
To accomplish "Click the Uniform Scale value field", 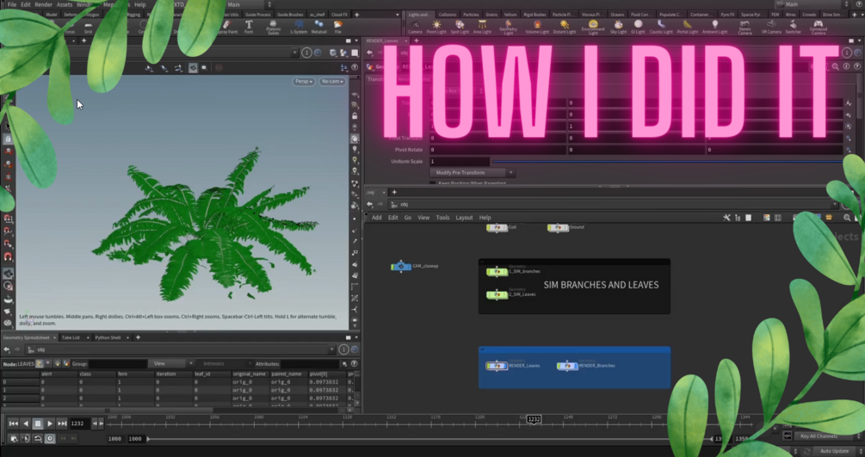I will click(x=460, y=161).
